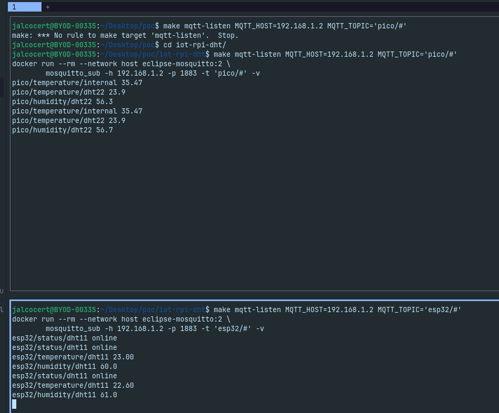The image size is (499, 413).
Task: Click the 'pico/humidity/dht22 56.7' reading
Action: click(x=63, y=130)
